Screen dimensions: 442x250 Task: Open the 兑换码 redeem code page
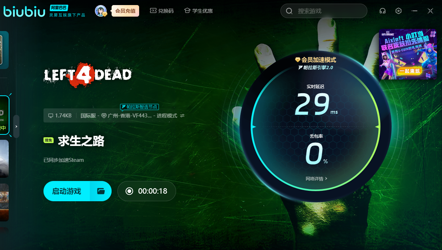162,11
